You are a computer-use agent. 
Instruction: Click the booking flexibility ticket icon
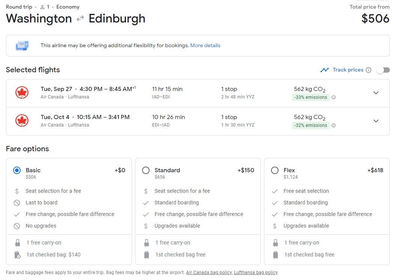click(x=22, y=46)
